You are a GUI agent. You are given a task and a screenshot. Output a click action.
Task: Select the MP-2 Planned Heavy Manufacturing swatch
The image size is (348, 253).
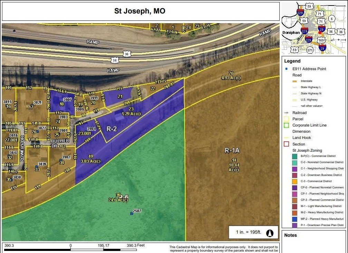click(x=295, y=219)
